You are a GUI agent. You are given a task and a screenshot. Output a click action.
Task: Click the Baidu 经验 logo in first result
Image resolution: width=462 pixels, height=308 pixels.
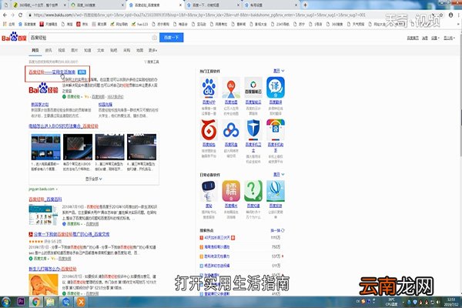click(43, 89)
